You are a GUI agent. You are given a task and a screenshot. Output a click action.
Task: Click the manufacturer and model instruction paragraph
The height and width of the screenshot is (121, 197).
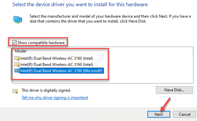tap(110, 19)
